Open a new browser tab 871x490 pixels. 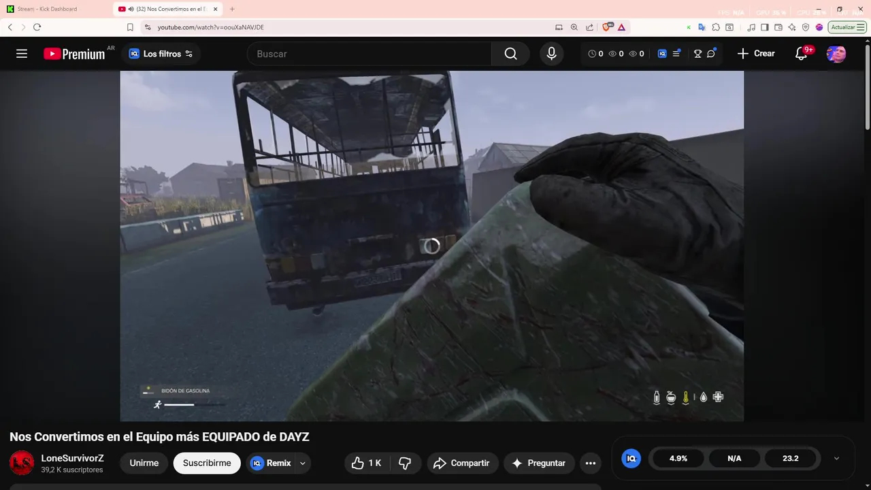[x=232, y=9]
